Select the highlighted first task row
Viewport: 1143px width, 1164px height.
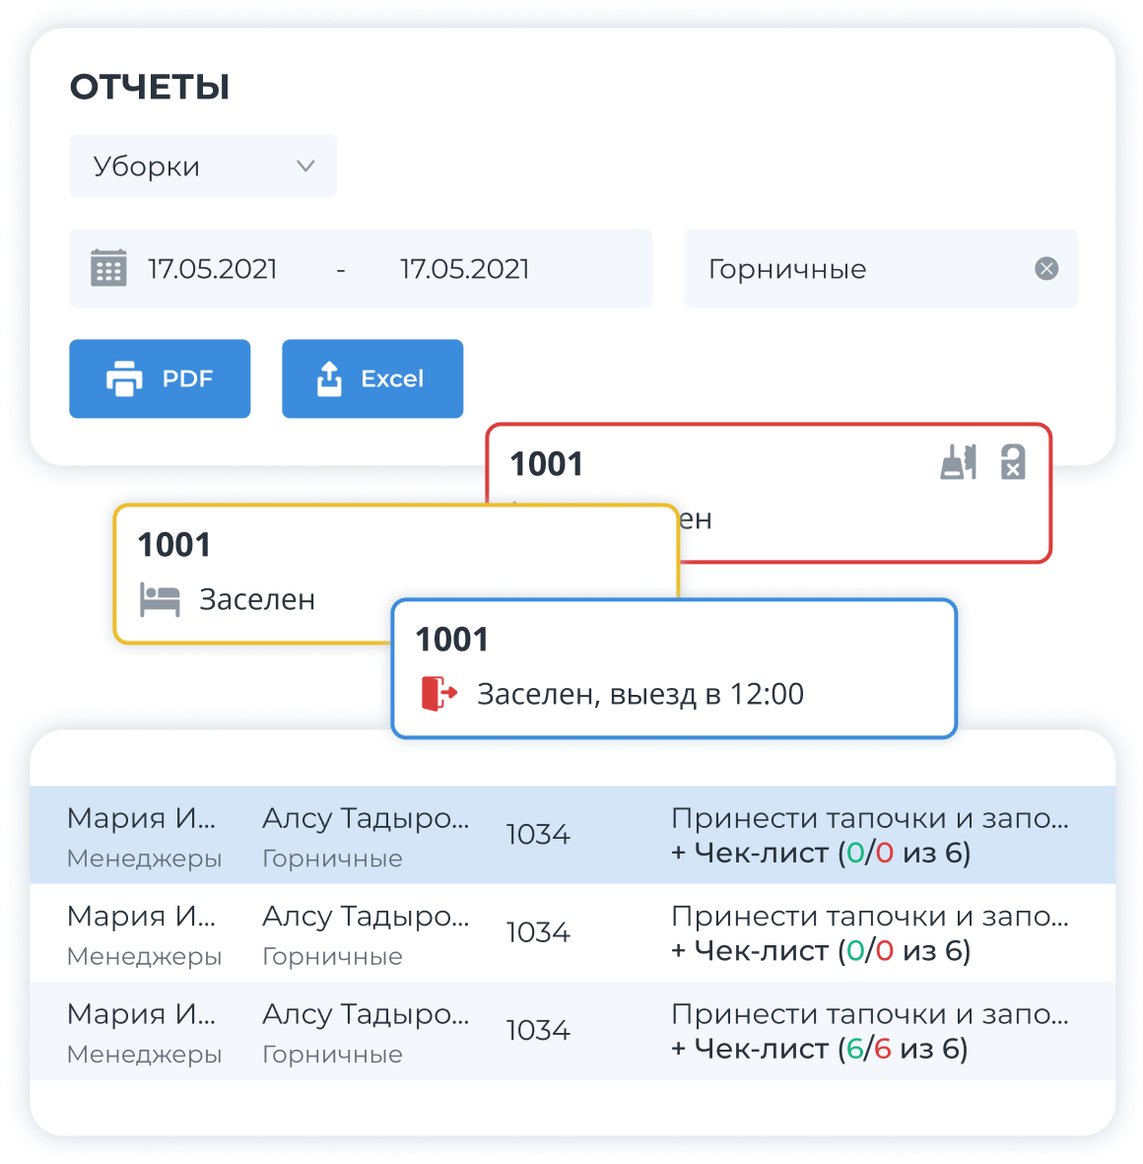point(571,834)
